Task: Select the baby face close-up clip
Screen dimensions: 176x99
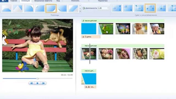Action: [140, 29]
